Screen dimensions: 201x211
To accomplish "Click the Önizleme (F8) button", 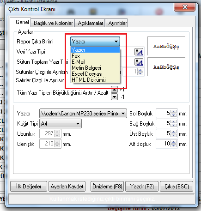I will (107, 187).
